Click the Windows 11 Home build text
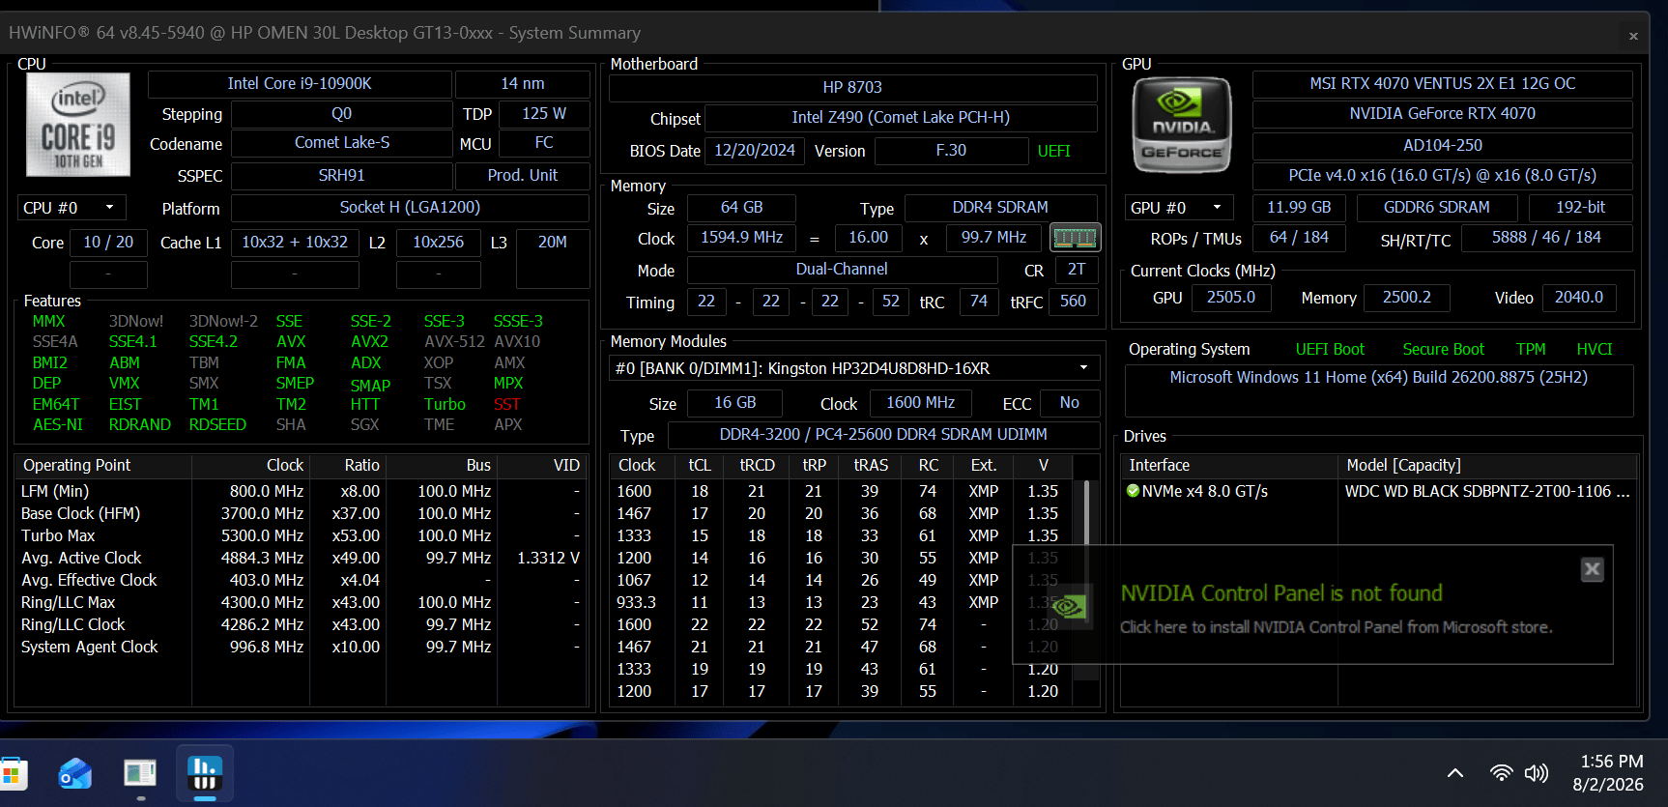Screen dimensions: 1668x807 1379,378
